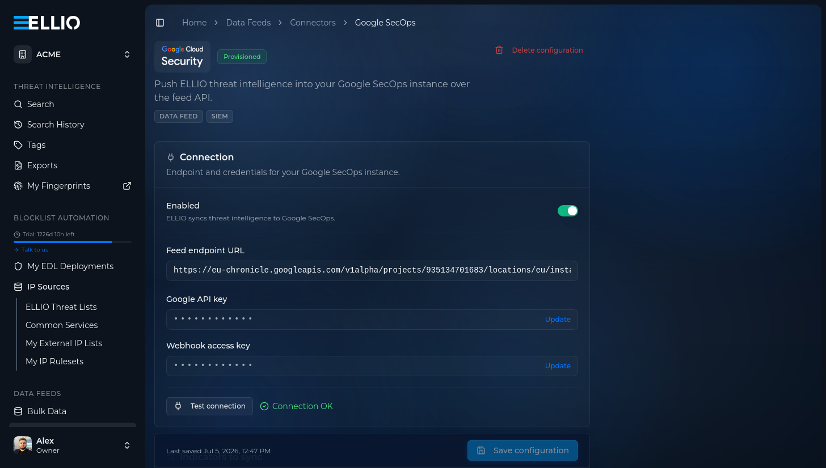Screen dimensions: 826x468
Task: Click the Google Cloud Security logo
Action: tap(182, 56)
